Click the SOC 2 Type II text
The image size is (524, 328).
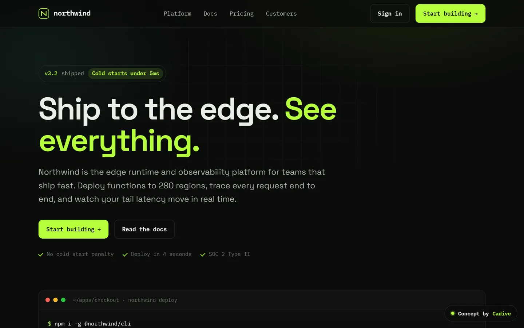(x=229, y=254)
